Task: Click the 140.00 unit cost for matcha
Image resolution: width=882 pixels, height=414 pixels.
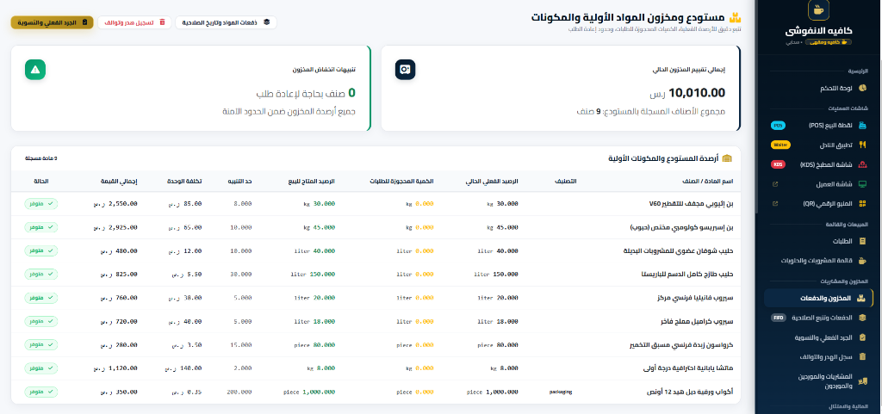Action: (x=183, y=368)
